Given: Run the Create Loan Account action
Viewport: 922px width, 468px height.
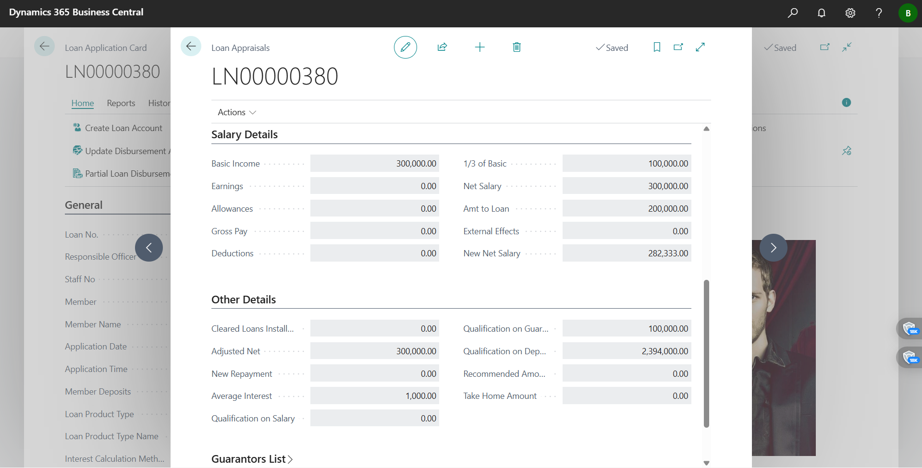Looking at the screenshot, I should [123, 128].
